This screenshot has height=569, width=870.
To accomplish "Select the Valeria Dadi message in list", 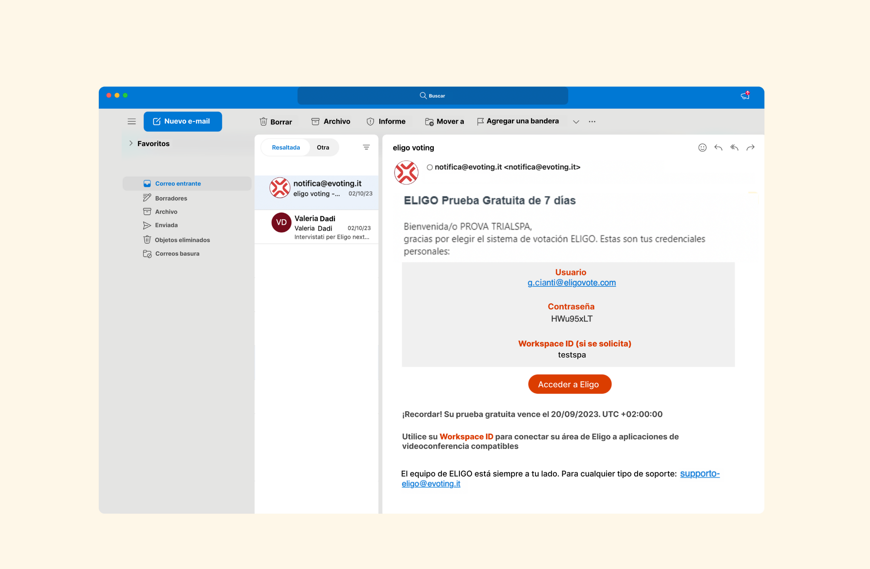I will click(316, 227).
